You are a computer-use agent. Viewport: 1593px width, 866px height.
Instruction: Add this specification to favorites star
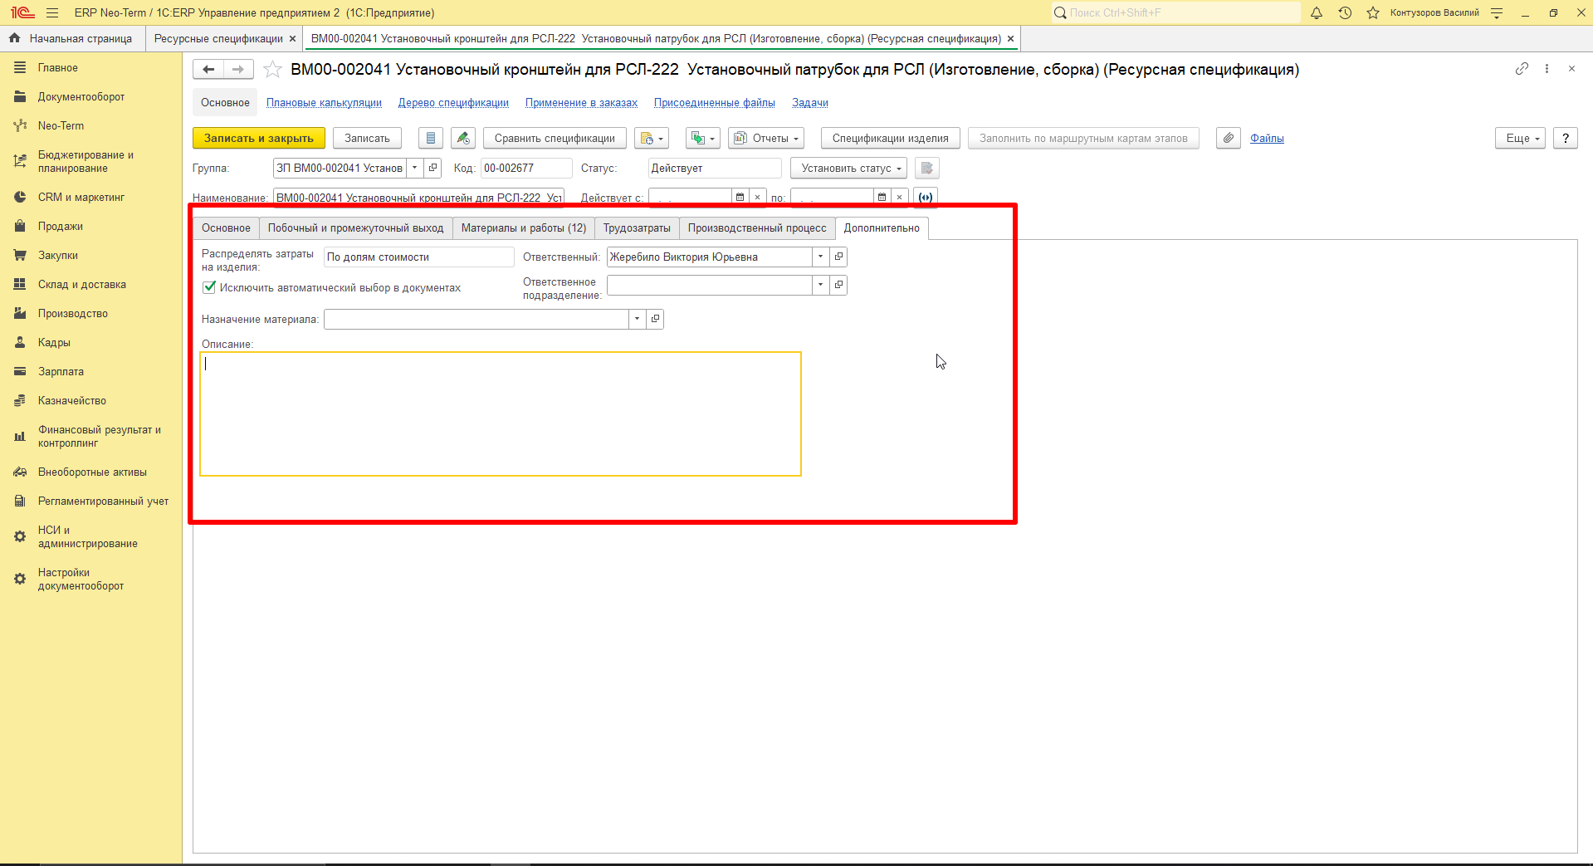(272, 70)
